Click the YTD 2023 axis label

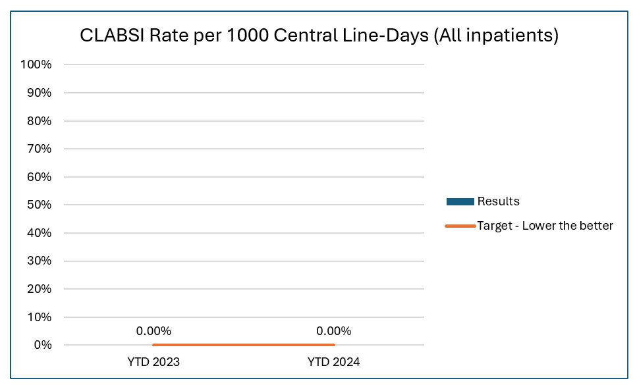[153, 362]
